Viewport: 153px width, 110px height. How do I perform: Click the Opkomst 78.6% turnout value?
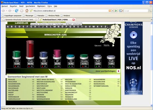[x=106, y=45]
